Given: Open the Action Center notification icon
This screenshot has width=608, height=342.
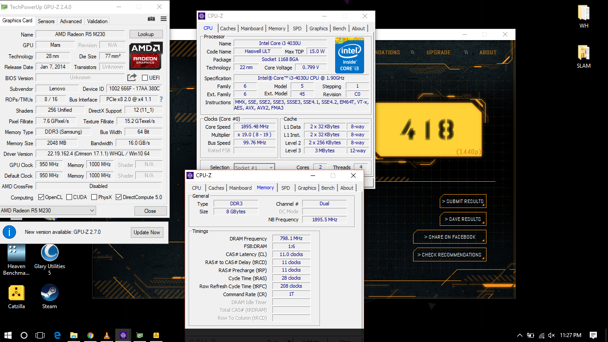Looking at the screenshot, I should pyautogui.click(x=593, y=335).
